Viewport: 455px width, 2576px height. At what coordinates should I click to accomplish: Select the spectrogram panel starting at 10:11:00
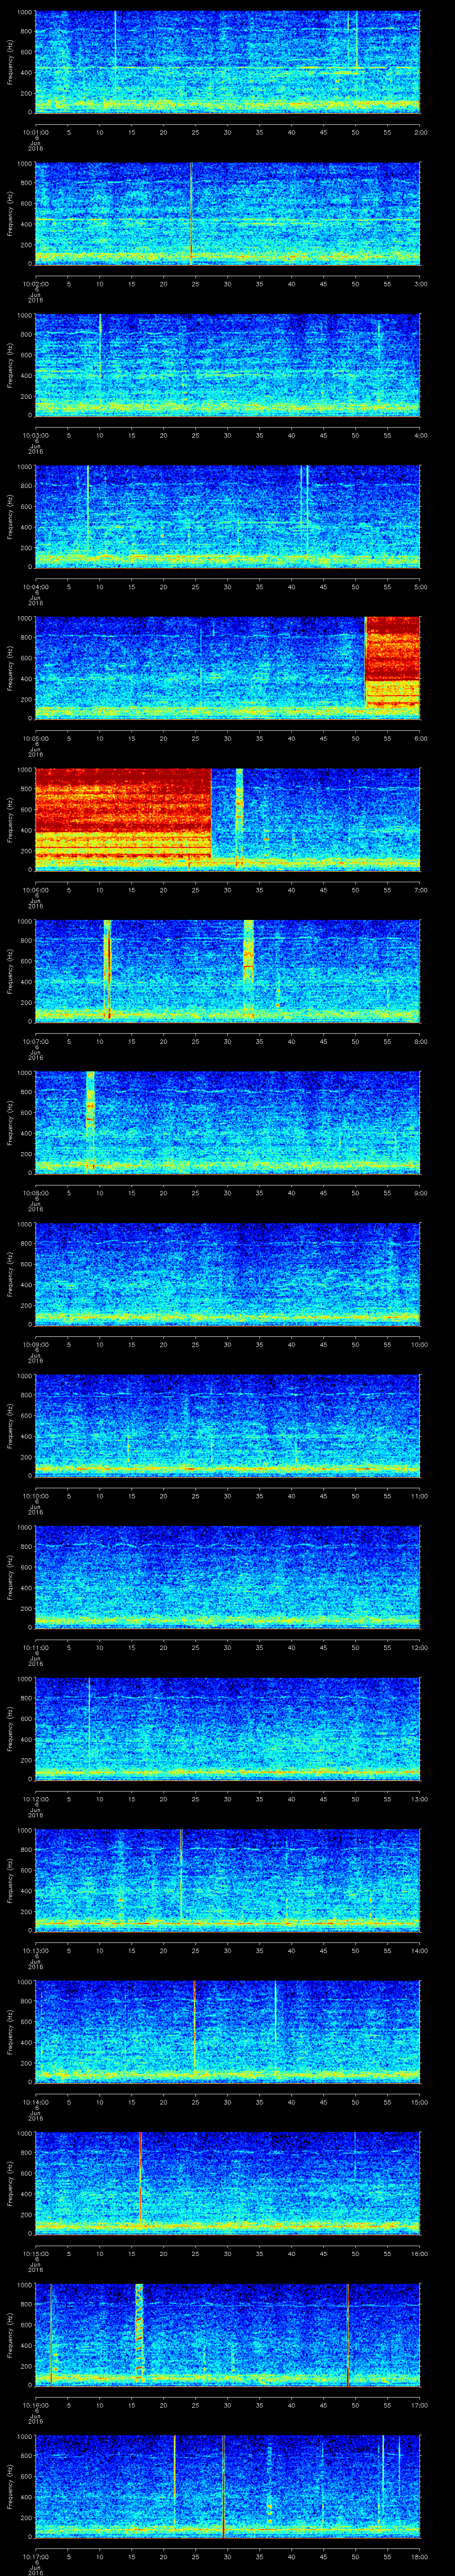click(227, 1577)
